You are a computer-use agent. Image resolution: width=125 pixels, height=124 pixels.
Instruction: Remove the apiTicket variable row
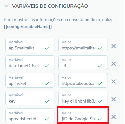[x=113, y=81]
